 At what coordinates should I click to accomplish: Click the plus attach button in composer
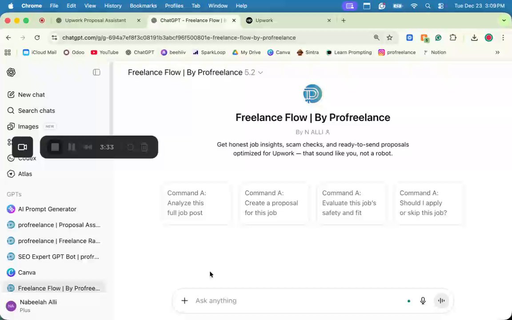184,301
